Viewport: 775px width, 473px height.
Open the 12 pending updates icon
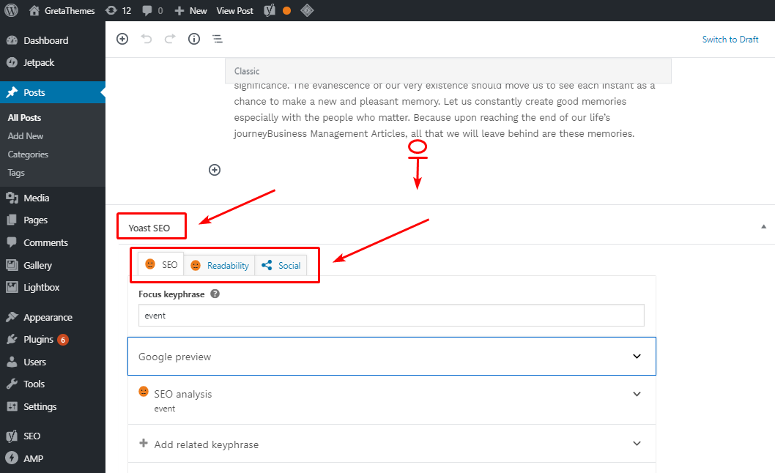point(118,10)
